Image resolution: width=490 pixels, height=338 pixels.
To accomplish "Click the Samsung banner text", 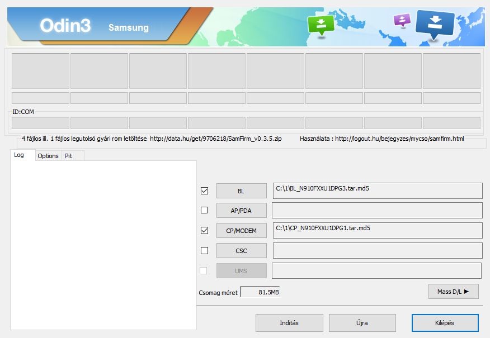I will pos(129,27).
